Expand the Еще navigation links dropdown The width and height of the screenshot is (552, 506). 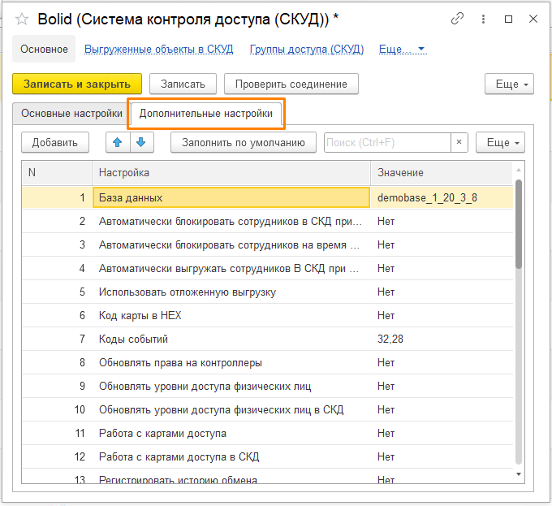tap(403, 49)
